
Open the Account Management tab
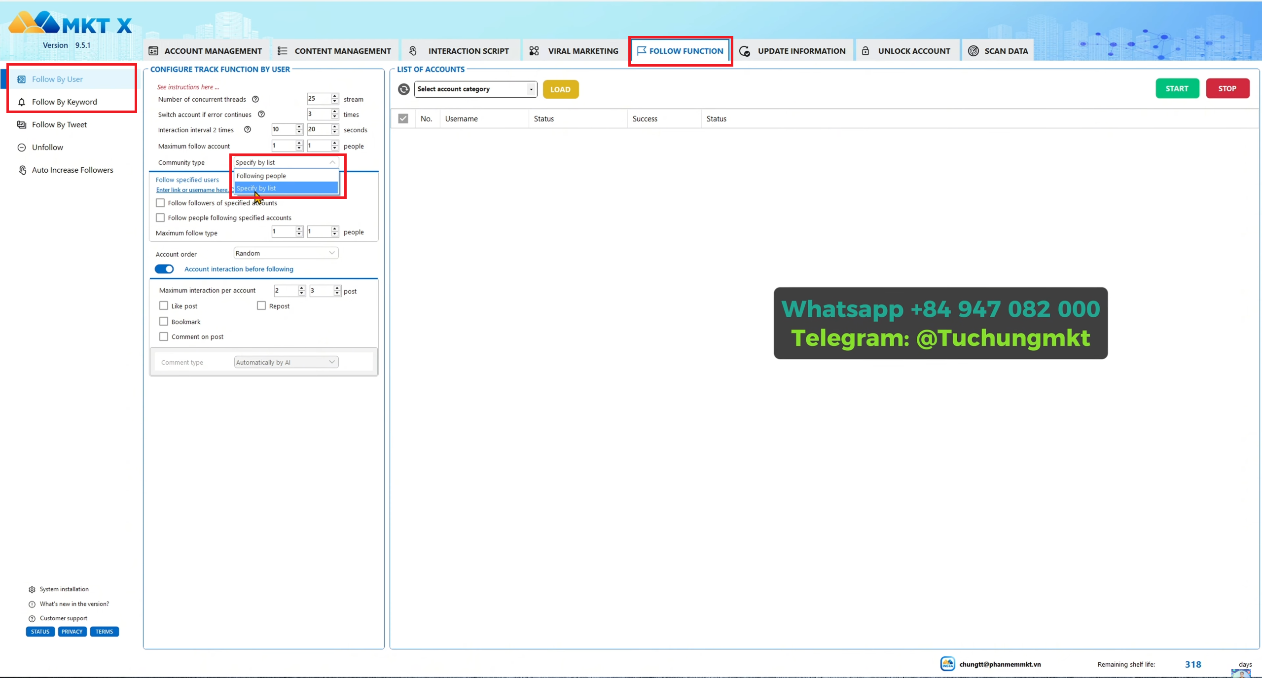coord(206,51)
